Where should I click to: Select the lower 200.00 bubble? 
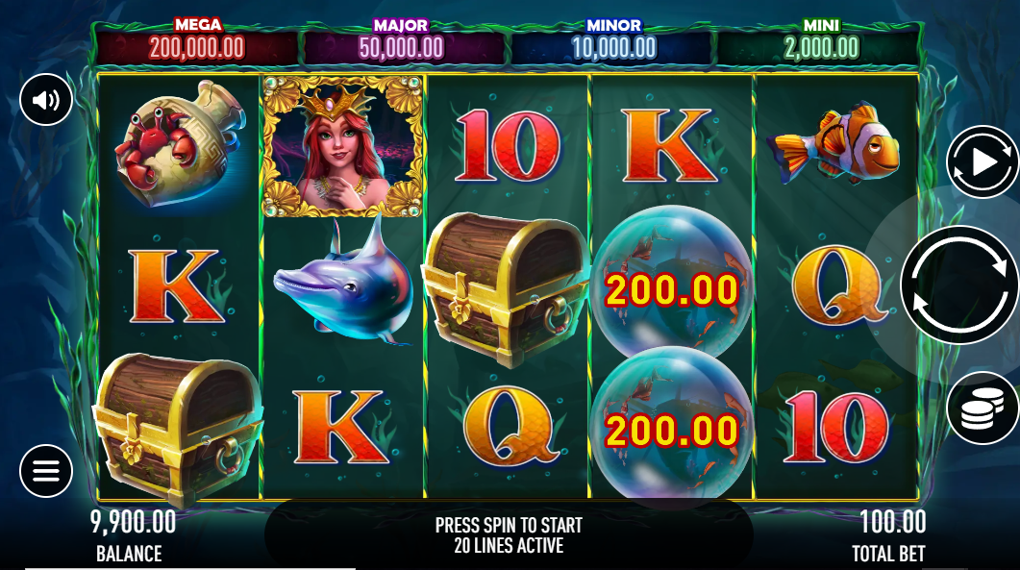[672, 425]
